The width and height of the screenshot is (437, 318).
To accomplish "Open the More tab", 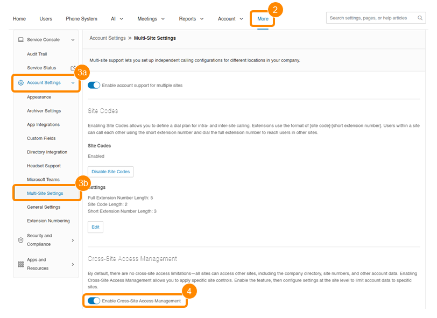I will 263,19.
